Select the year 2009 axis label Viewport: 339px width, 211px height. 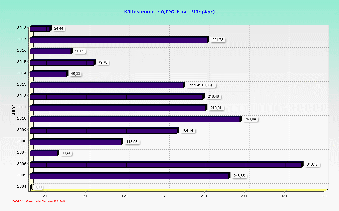pyautogui.click(x=22, y=130)
